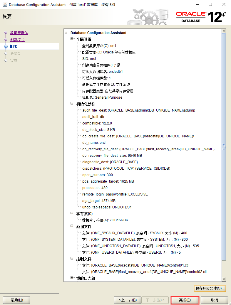Collapse the 初始化参数 tree node

[72, 104]
